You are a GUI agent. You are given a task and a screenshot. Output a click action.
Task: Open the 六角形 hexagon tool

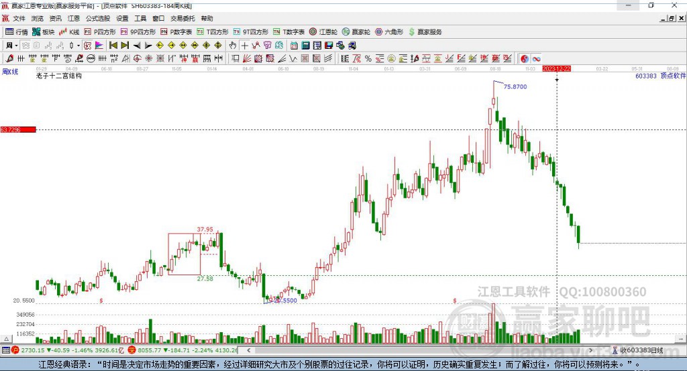coord(389,32)
